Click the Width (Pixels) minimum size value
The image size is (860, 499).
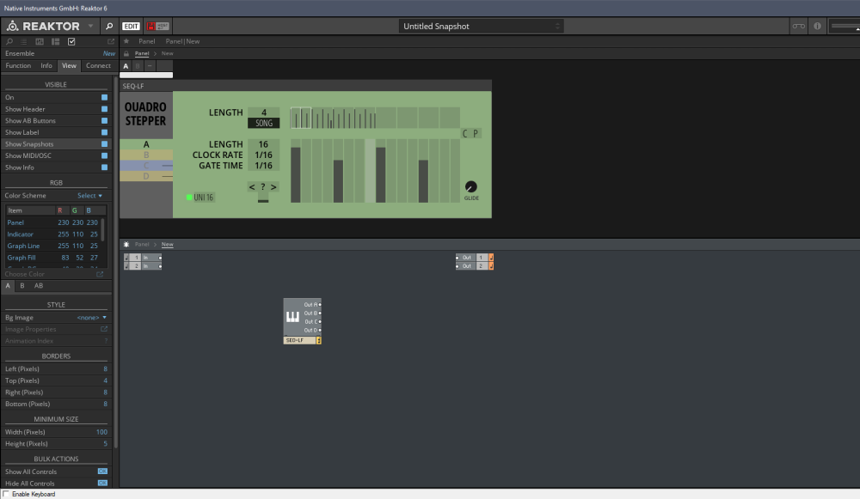101,432
